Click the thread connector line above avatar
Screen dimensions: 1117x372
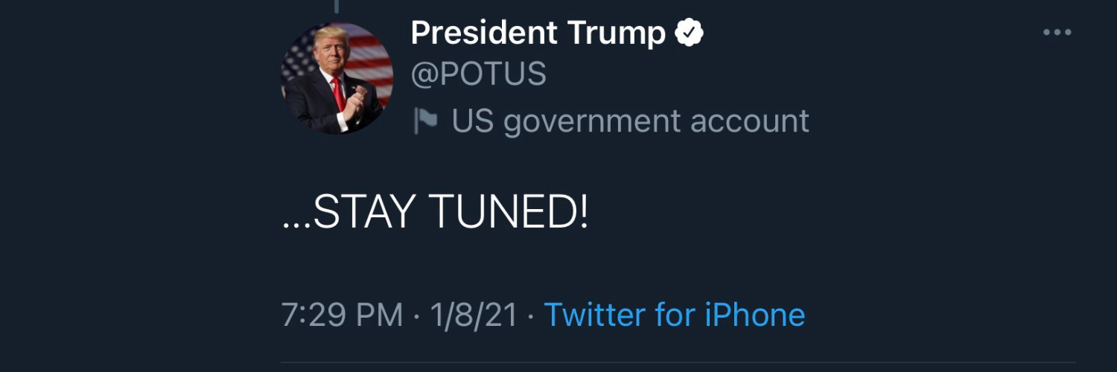click(337, 6)
